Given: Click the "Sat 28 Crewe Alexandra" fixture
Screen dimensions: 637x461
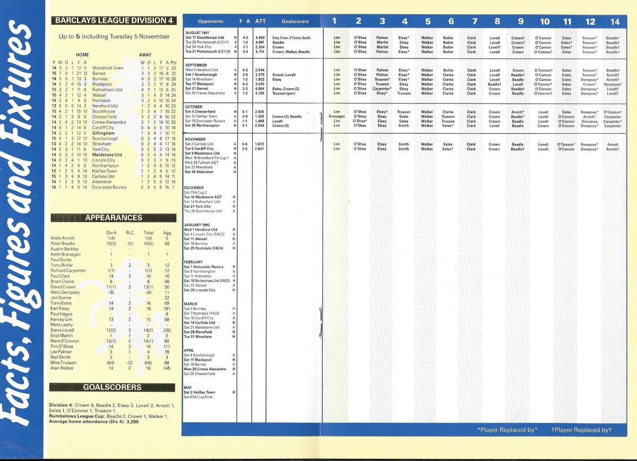Looking at the screenshot, I should pyautogui.click(x=204, y=93).
